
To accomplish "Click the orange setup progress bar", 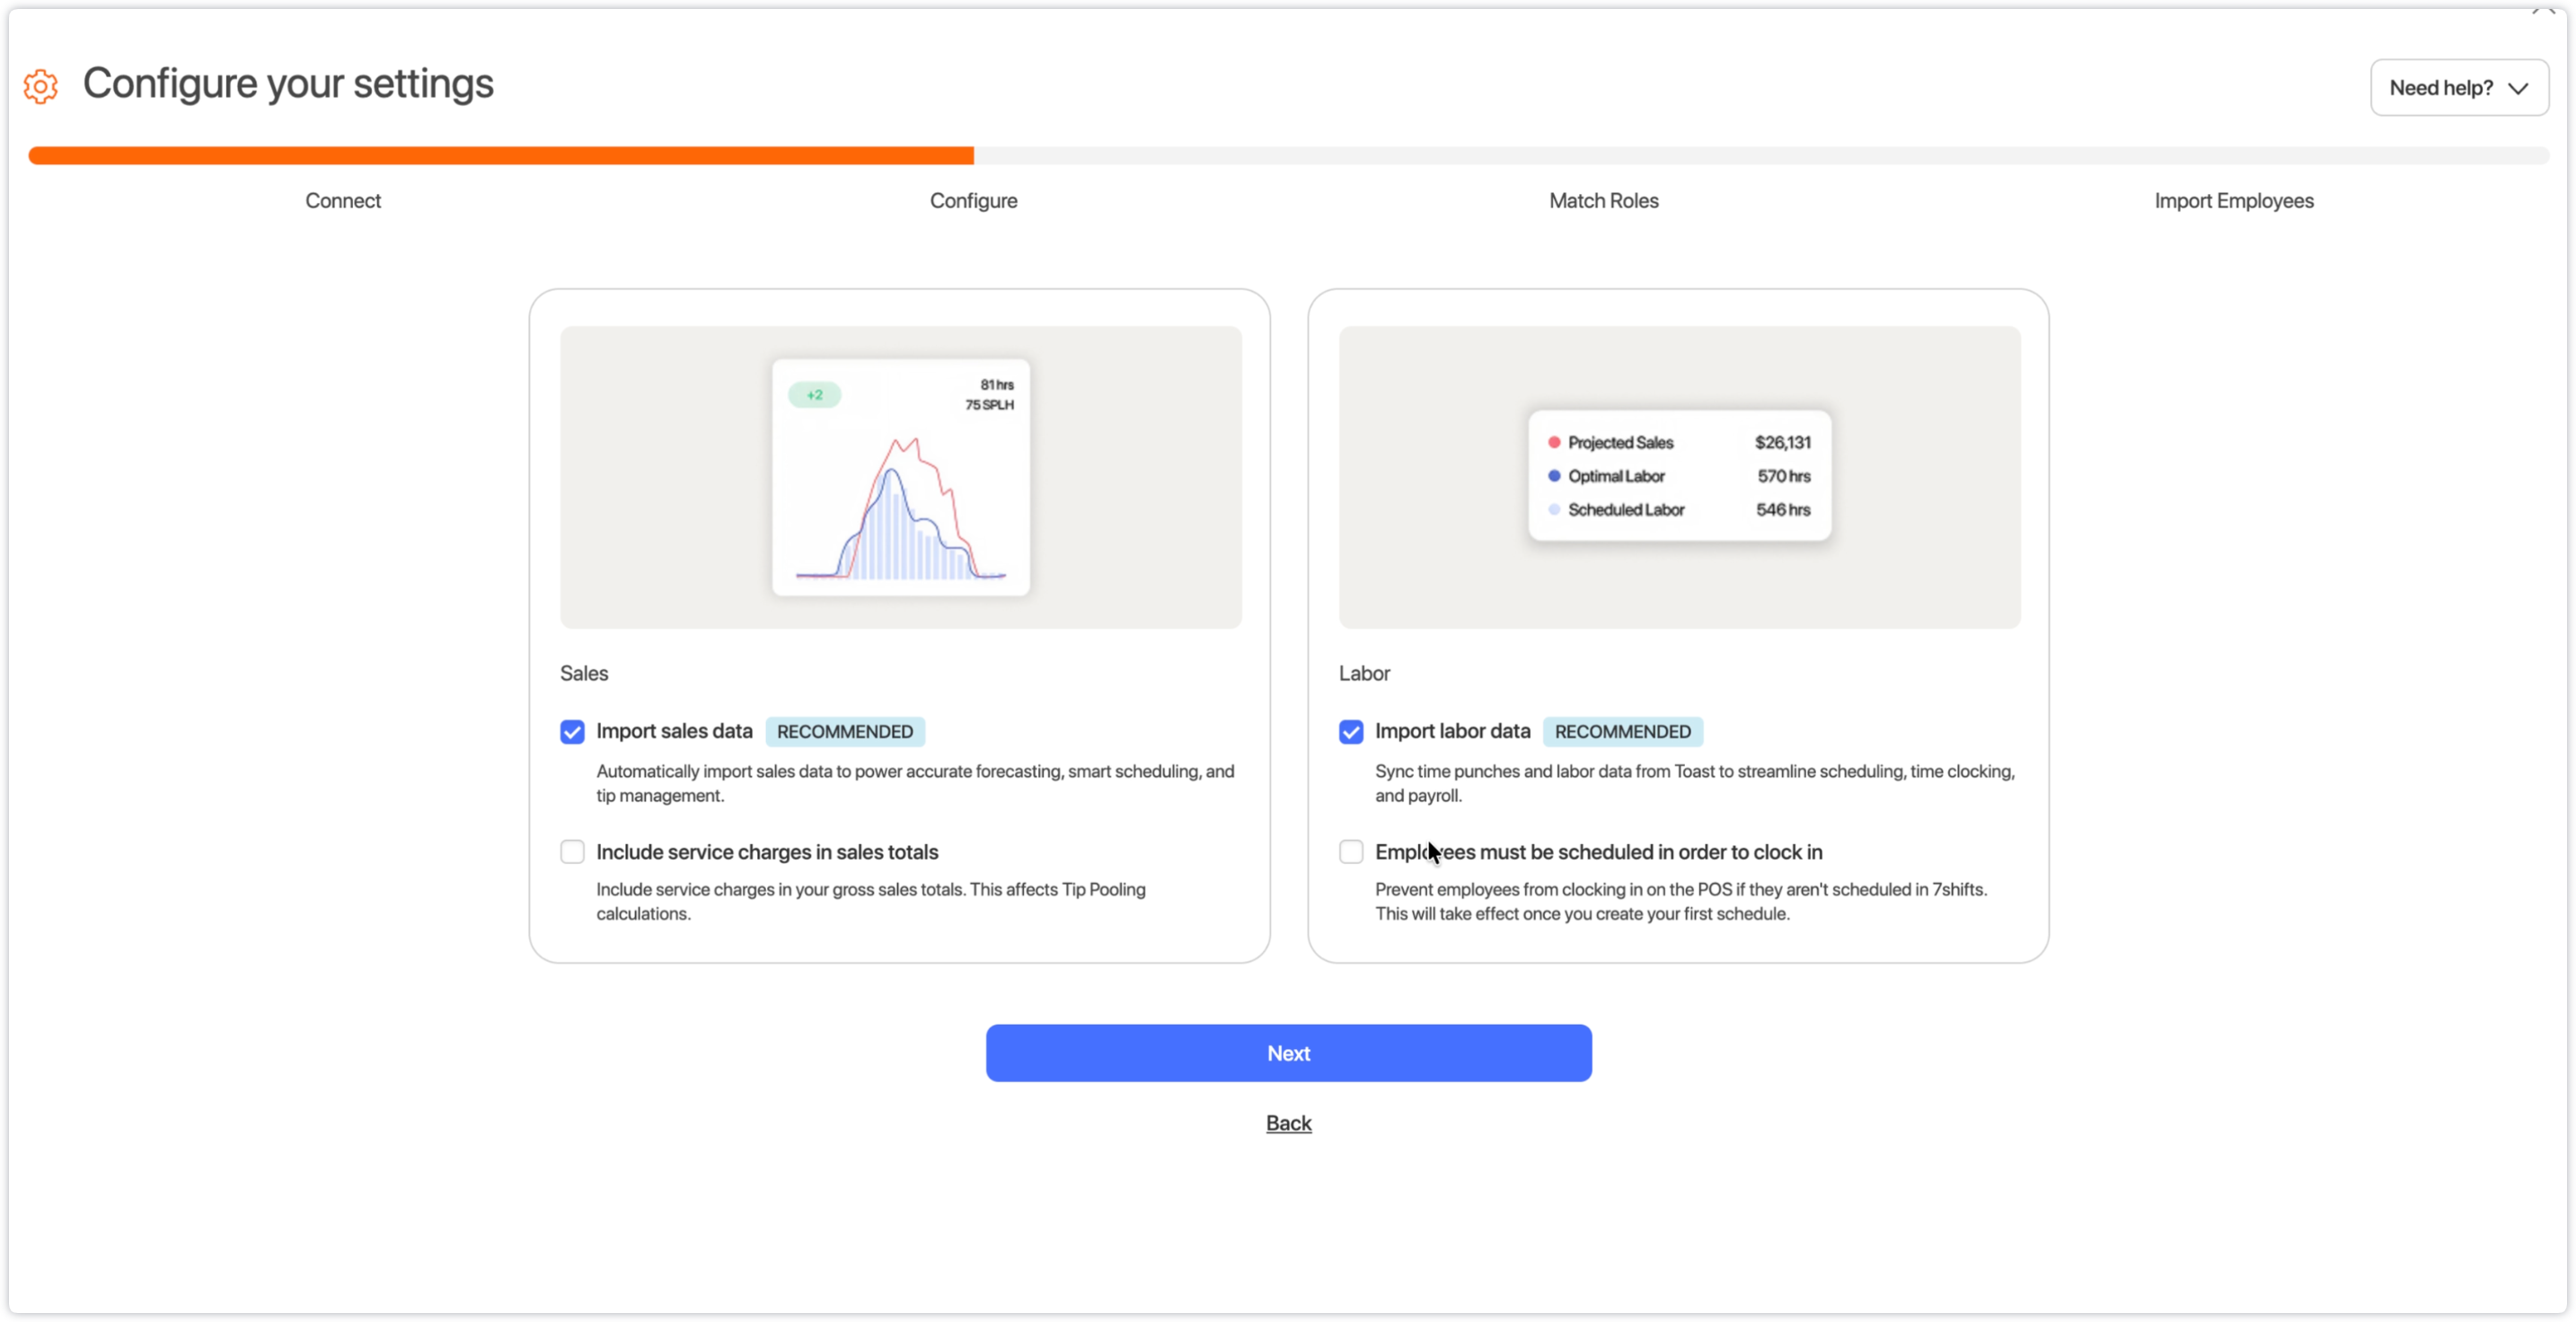I will tap(500, 156).
